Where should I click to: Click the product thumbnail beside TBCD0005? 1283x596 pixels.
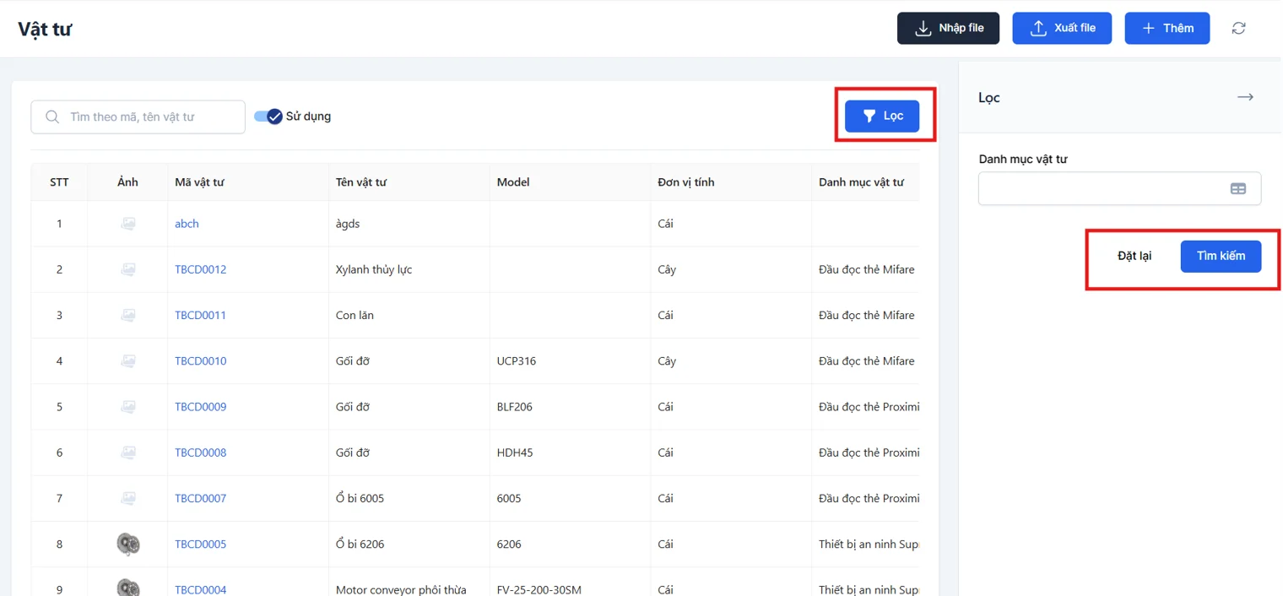click(x=127, y=544)
